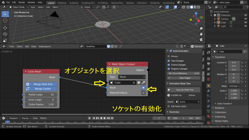Open the World properties red globe icon
Screen dimensions: 249x140
pyautogui.click(x=209, y=79)
